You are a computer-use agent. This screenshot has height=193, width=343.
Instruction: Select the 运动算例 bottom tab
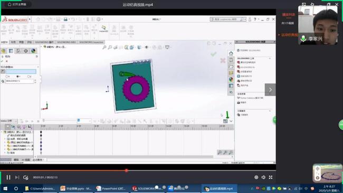click(38, 160)
